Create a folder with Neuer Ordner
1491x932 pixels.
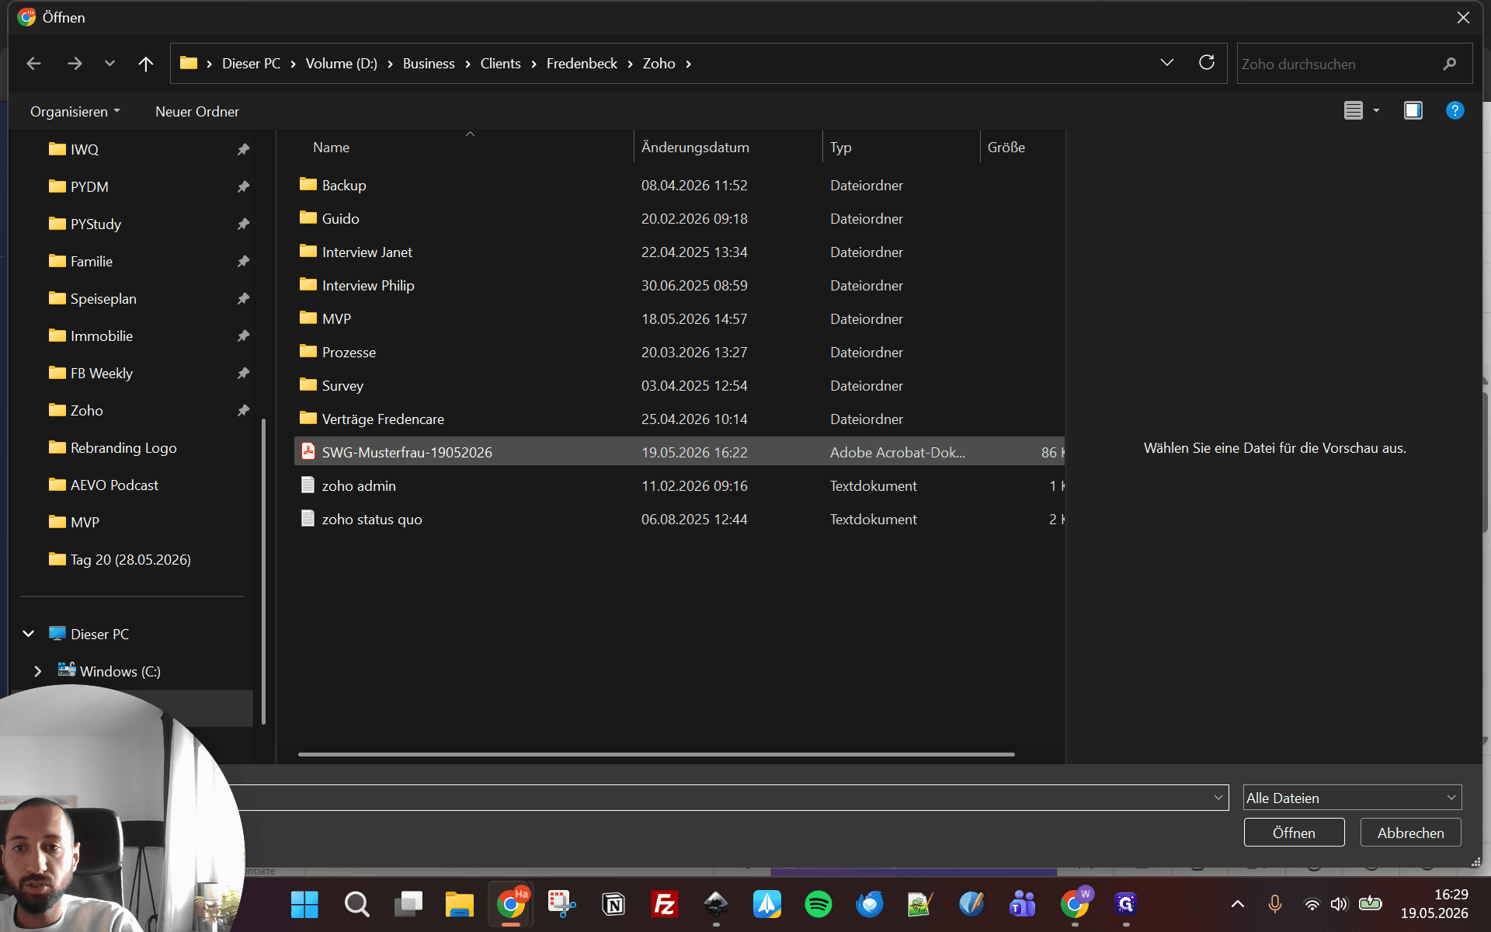(197, 111)
